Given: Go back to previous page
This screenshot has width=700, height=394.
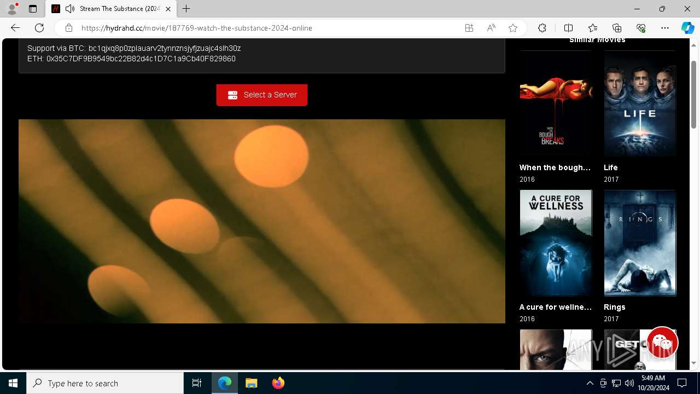Looking at the screenshot, I should [15, 28].
